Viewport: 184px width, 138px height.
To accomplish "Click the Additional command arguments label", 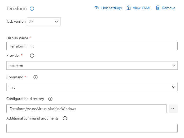I will point(33,118).
